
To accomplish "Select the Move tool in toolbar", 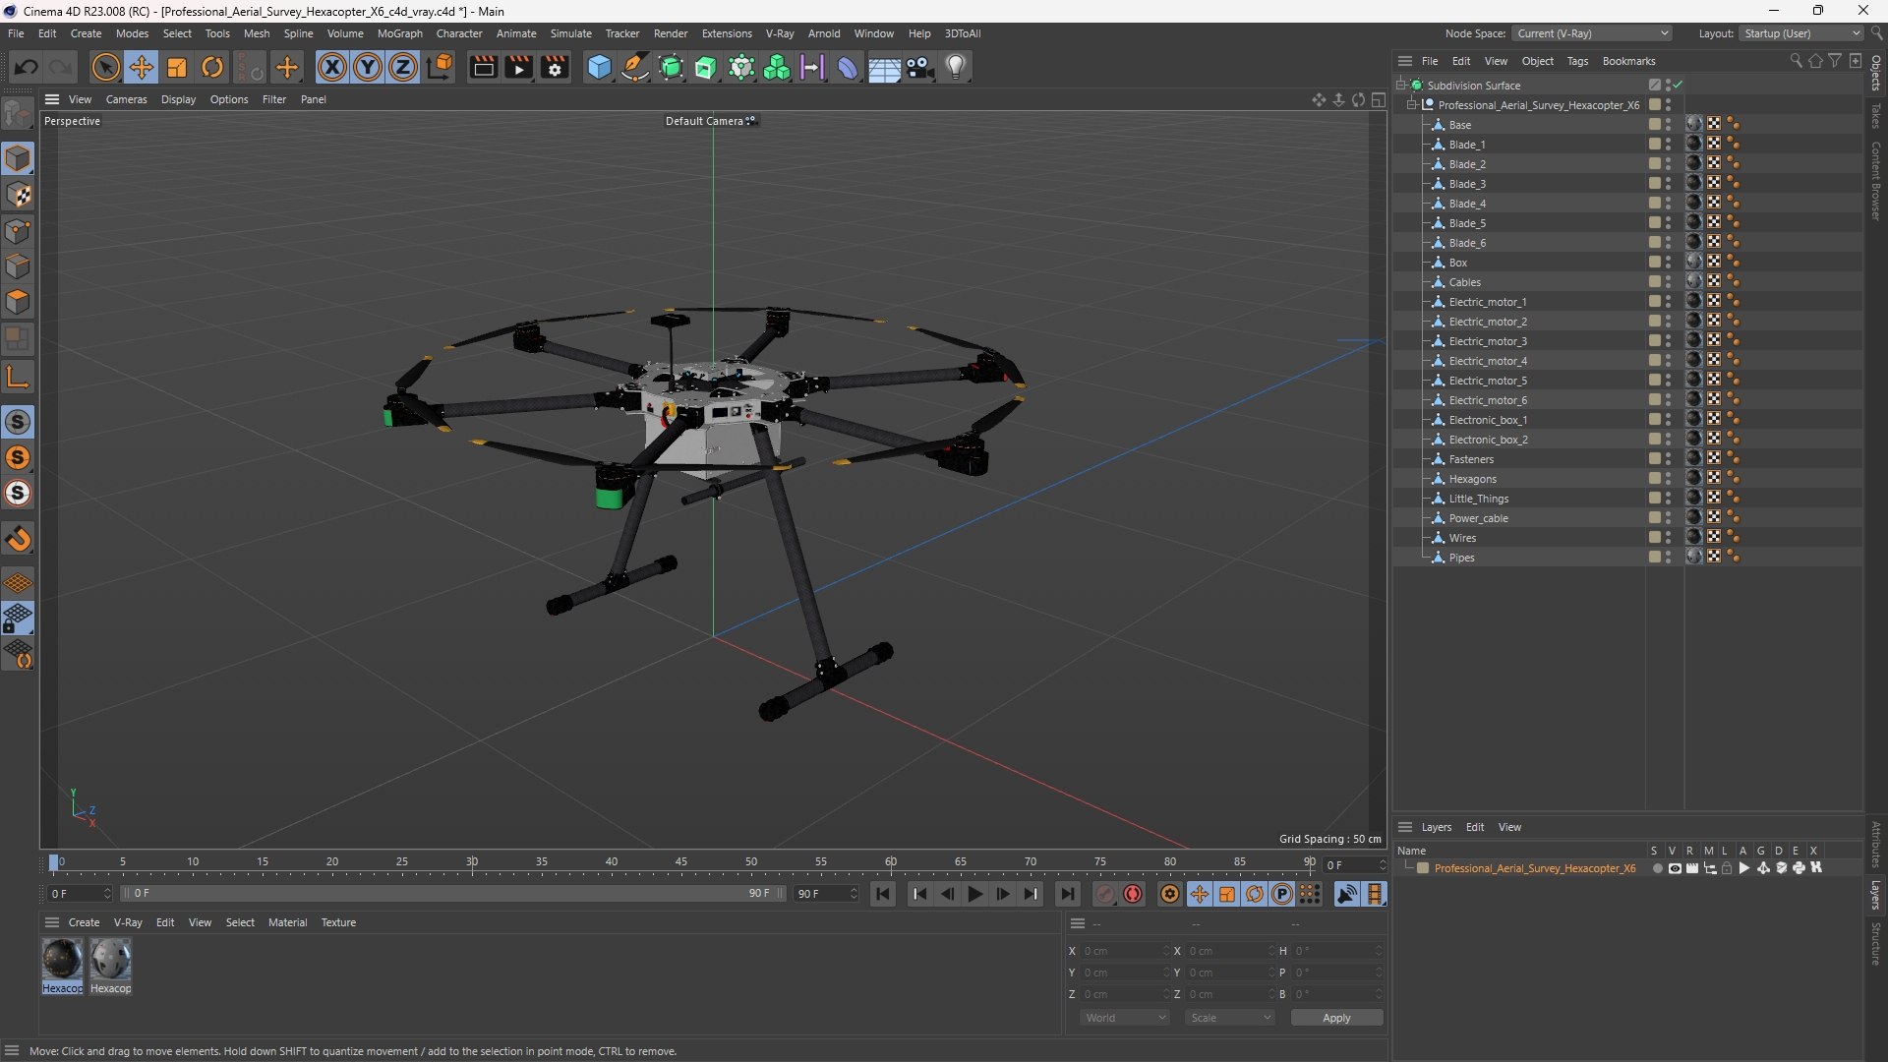I will (142, 67).
